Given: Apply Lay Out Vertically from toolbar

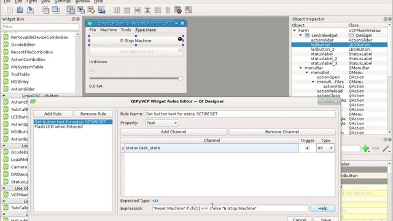Looking at the screenshot, I should pyautogui.click(x=127, y=10).
